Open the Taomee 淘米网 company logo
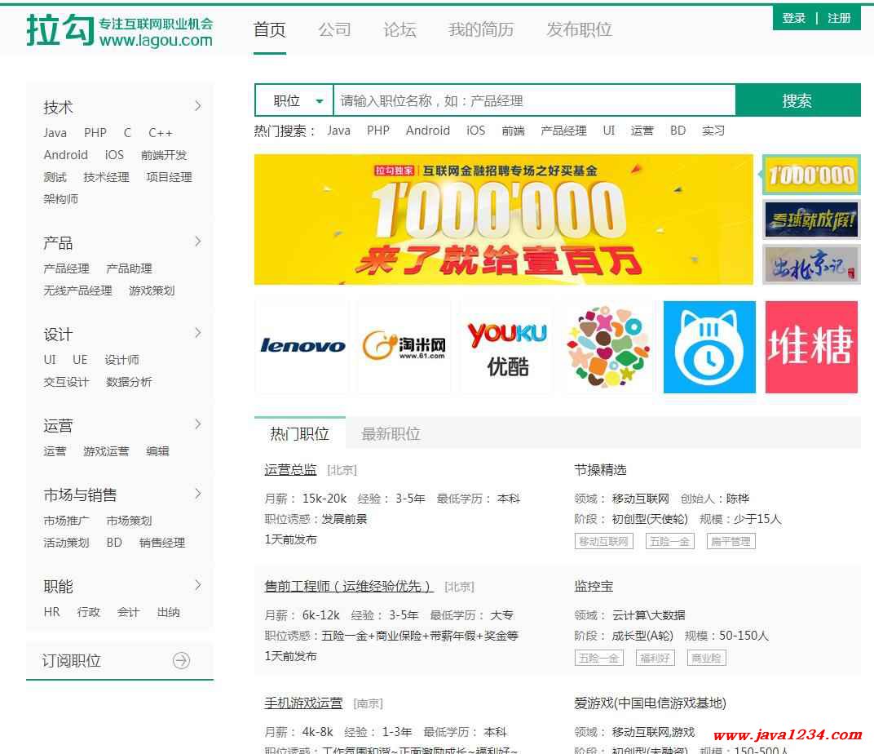Viewport: 874px width, 754px height. pyautogui.click(x=404, y=346)
